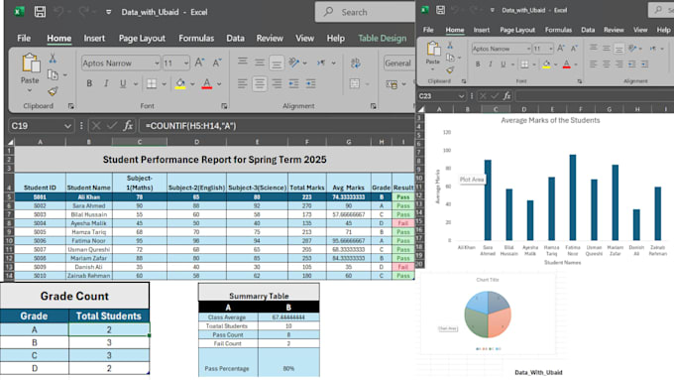This screenshot has width=674, height=380.
Task: Click bar chart title Average Marks of the Students
Action: point(550,120)
